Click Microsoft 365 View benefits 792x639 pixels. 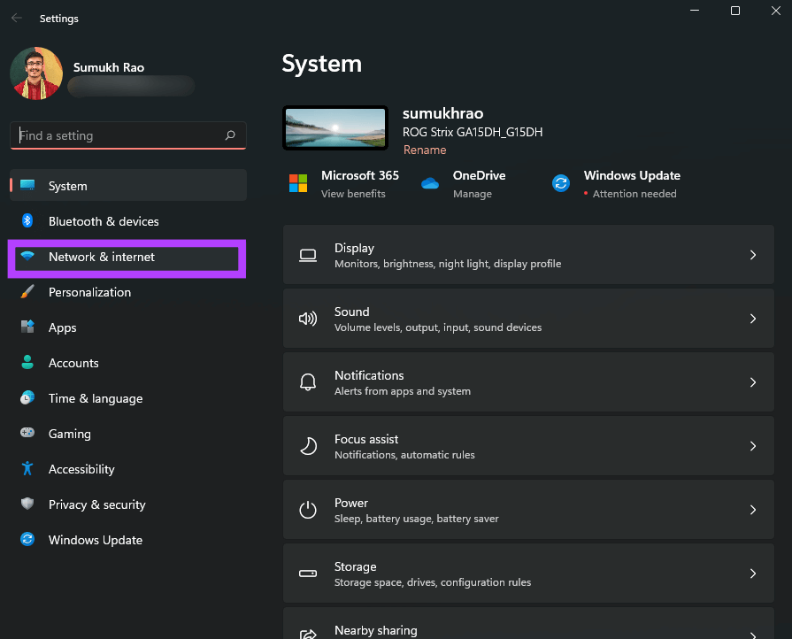(x=353, y=194)
